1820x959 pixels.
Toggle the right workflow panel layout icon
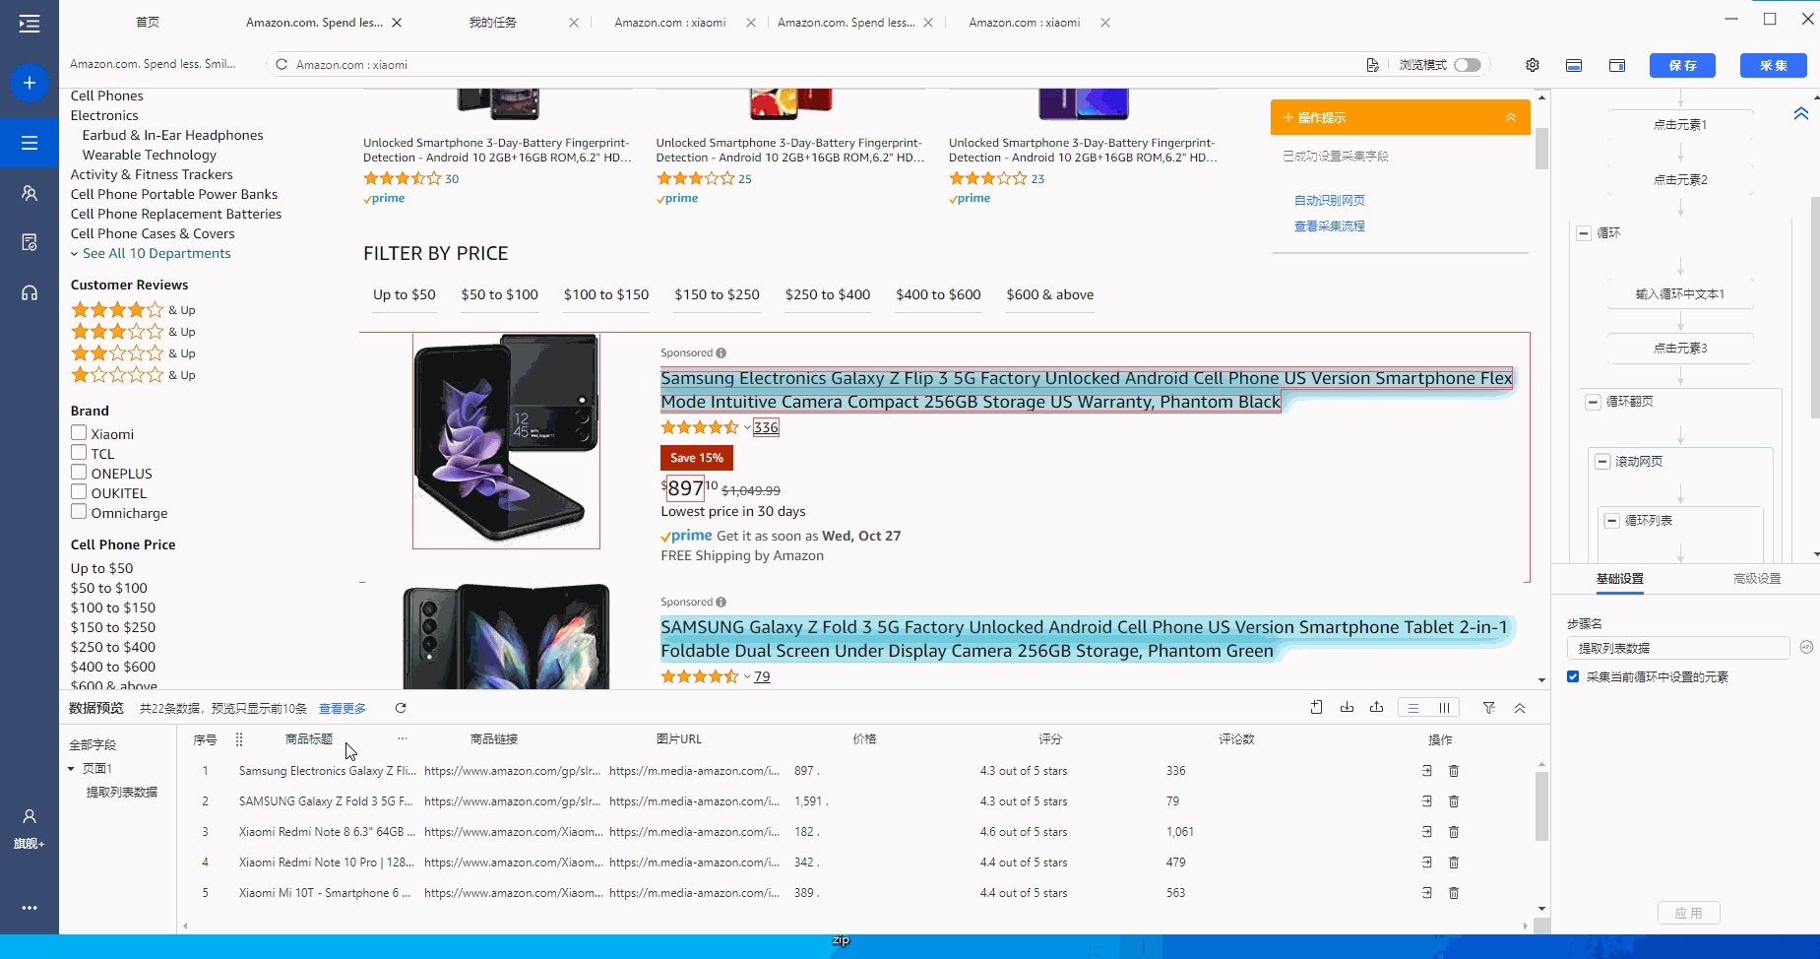coord(1617,65)
